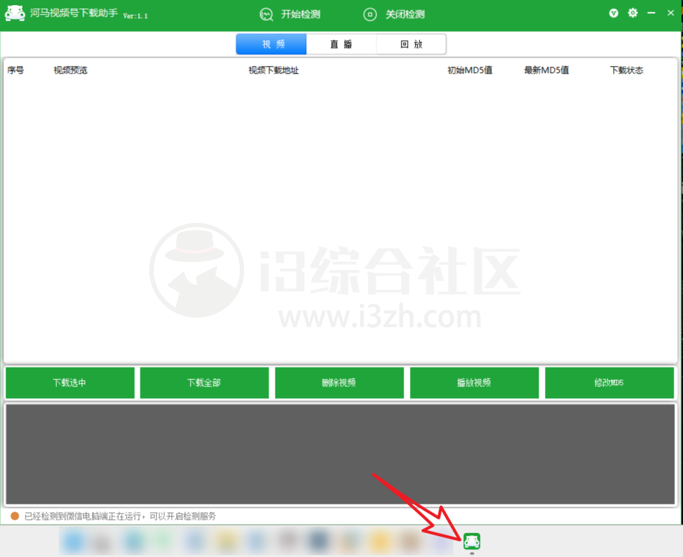Click the 最新MD5值 column header
Viewport: 683px width, 557px height.
(546, 70)
